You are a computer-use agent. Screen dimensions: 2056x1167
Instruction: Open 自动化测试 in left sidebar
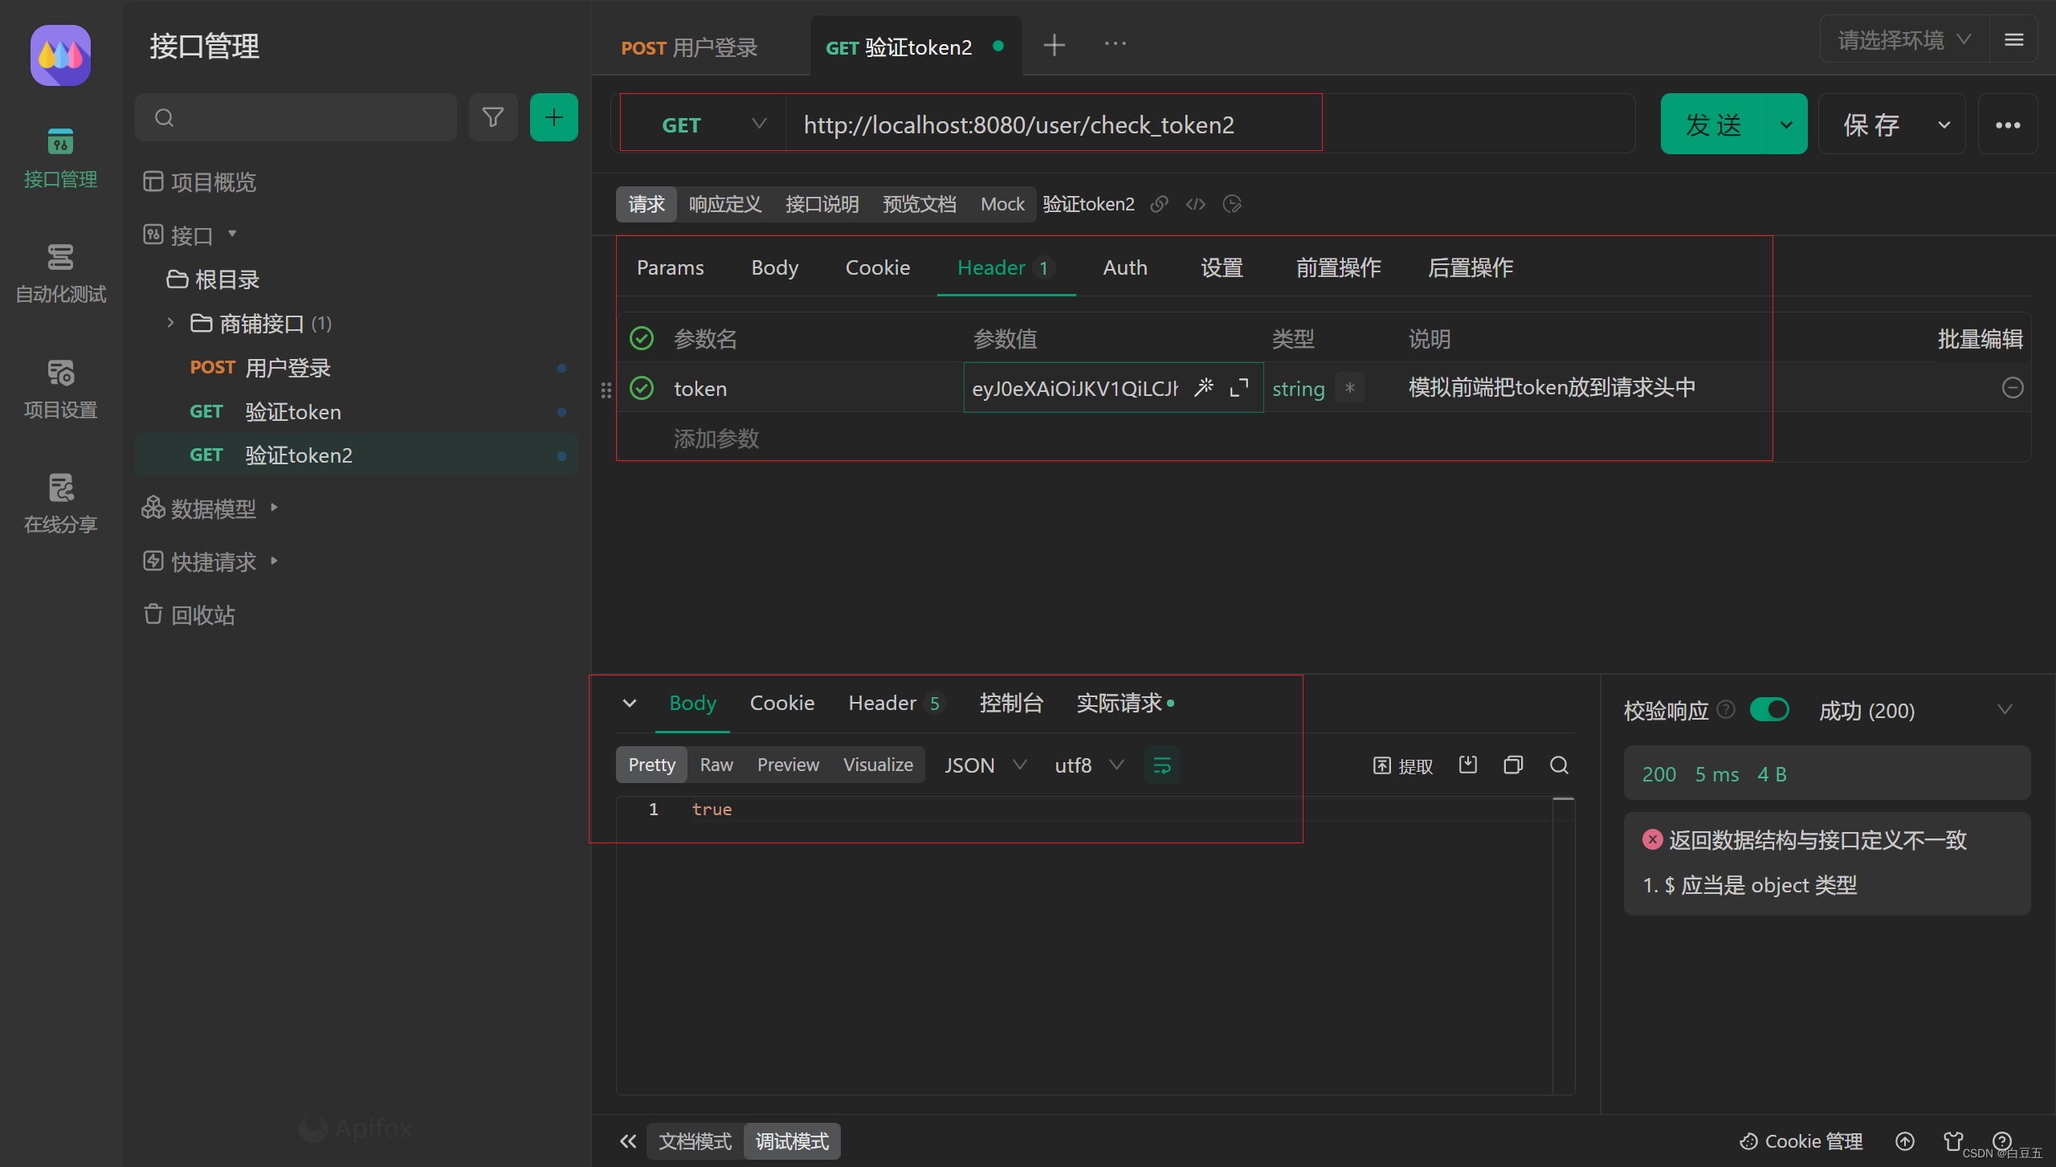(60, 273)
